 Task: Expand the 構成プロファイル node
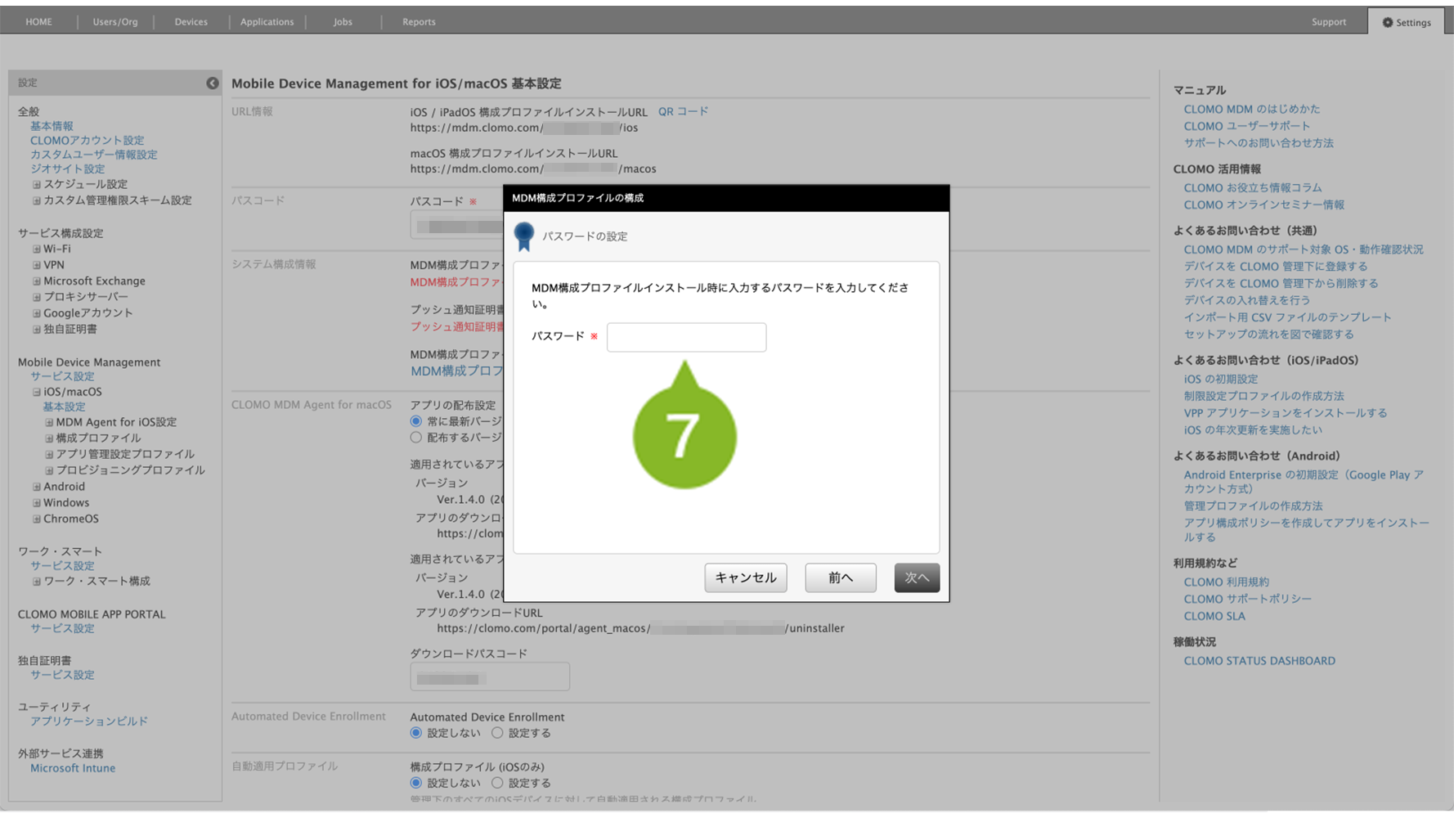49,438
